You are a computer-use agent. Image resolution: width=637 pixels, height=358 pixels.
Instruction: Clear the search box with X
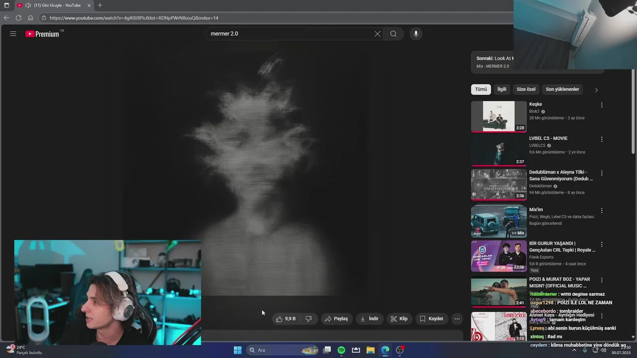(377, 34)
